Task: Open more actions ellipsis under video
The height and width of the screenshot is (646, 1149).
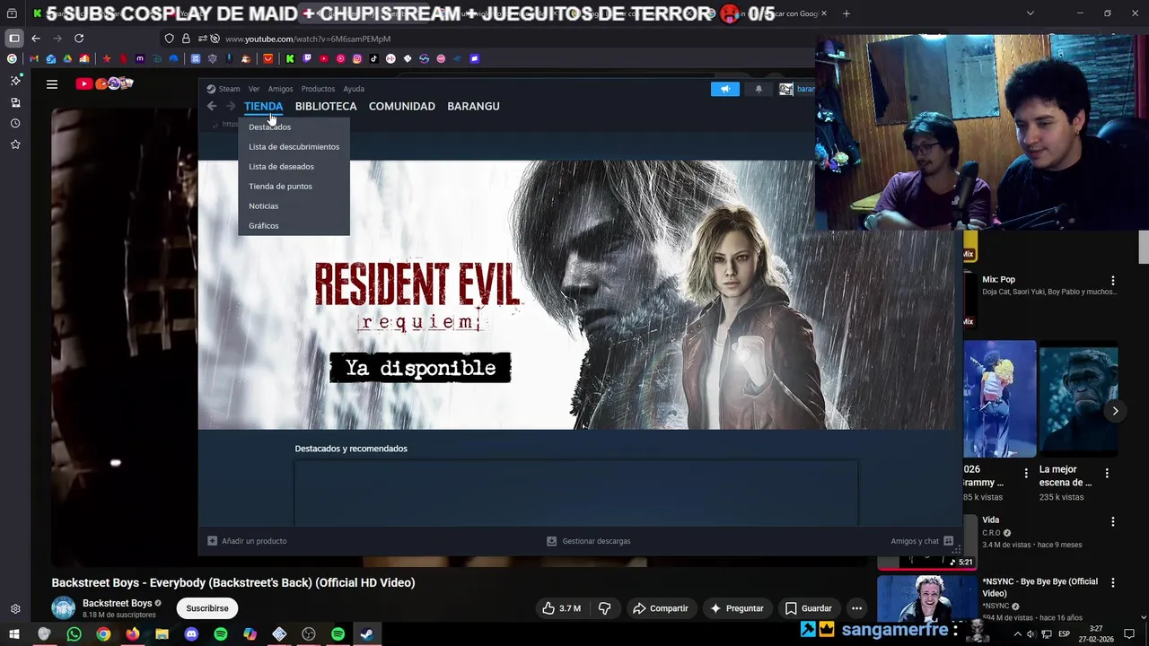Action: (x=856, y=608)
